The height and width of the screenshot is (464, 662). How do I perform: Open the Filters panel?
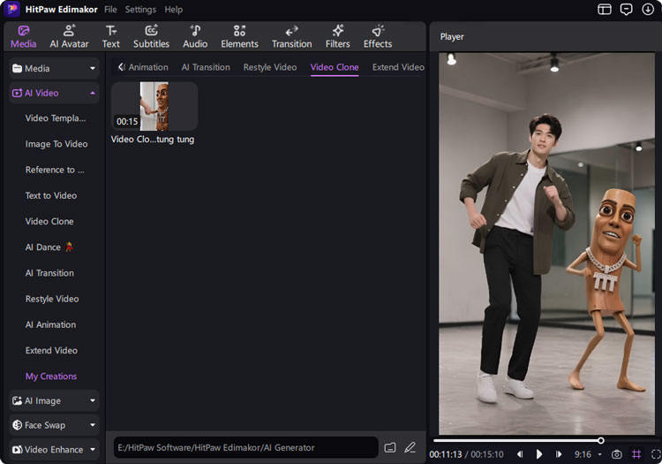coord(337,37)
